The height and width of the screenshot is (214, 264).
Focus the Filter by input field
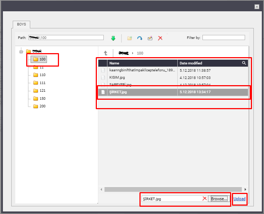coord(224,37)
